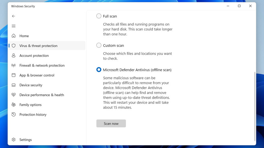Maximize the Windows Security window
Screen dimensions: 264x148
click(x=239, y=6)
